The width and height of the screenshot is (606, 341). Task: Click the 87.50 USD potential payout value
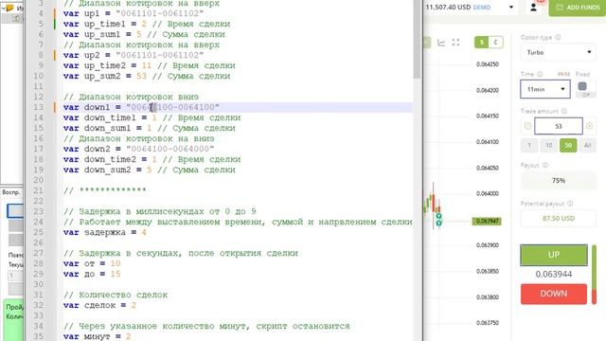click(559, 219)
